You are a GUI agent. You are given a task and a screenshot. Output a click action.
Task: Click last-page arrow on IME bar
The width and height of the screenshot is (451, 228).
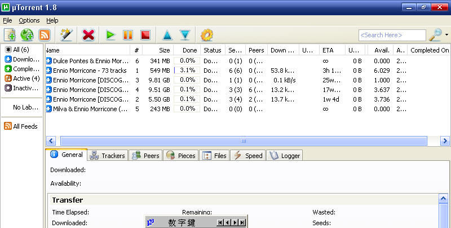[x=242, y=222]
